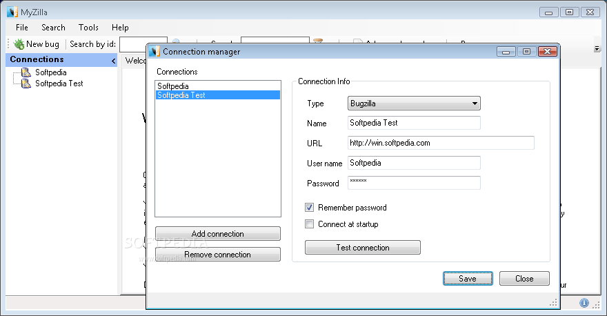Image resolution: width=607 pixels, height=316 pixels.
Task: Minimize the MyZilla main window
Action: pos(548,12)
